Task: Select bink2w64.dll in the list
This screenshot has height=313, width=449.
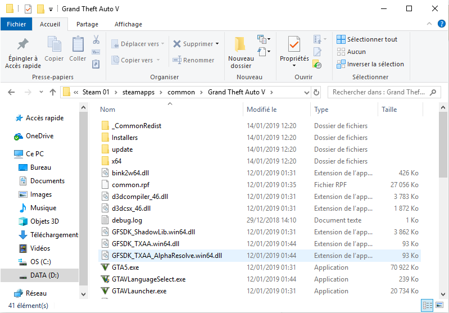Action: pyautogui.click(x=260, y=173)
